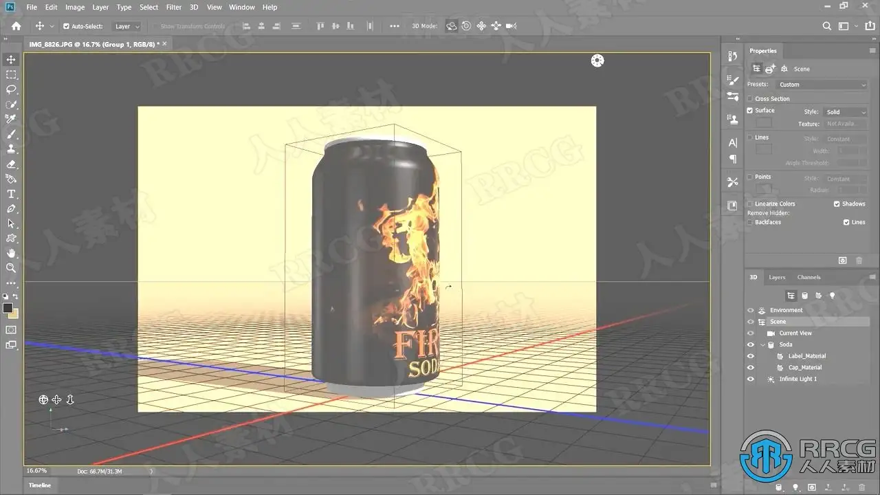Select the Quick Selection tool
Viewport: 880px width, 495px height.
point(11,104)
